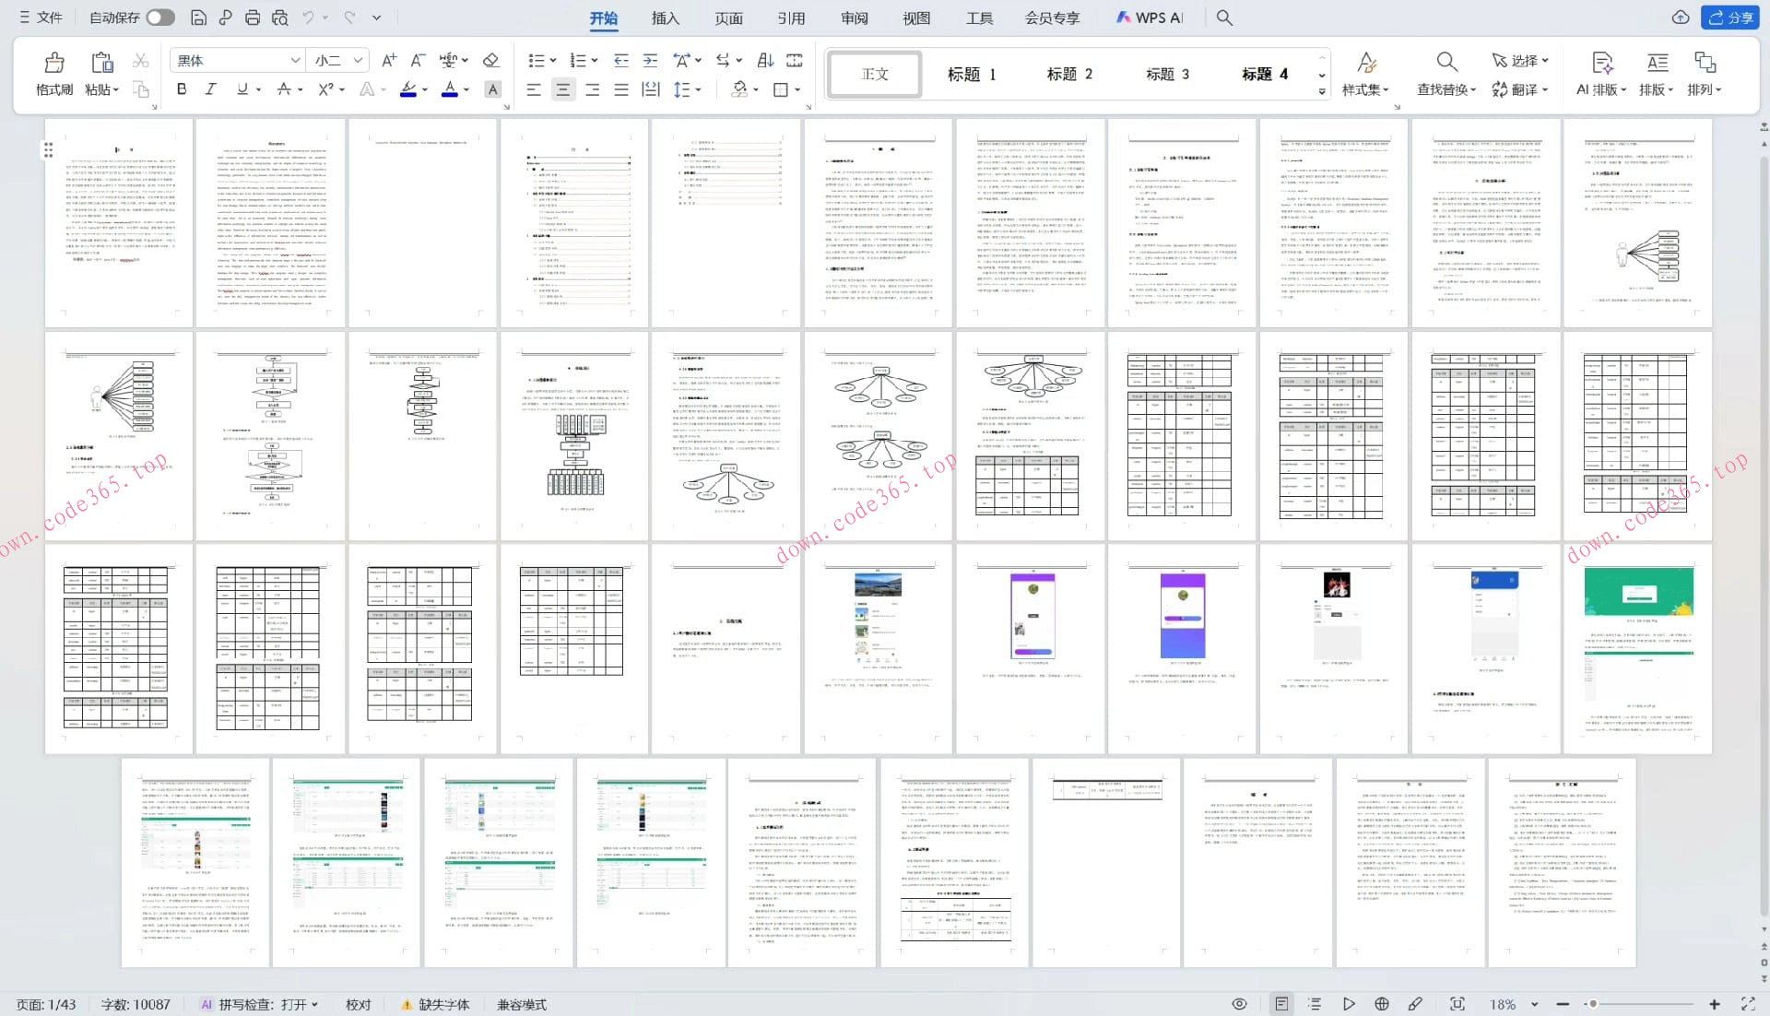1770x1016 pixels.
Task: Click the Share button
Action: click(1730, 18)
